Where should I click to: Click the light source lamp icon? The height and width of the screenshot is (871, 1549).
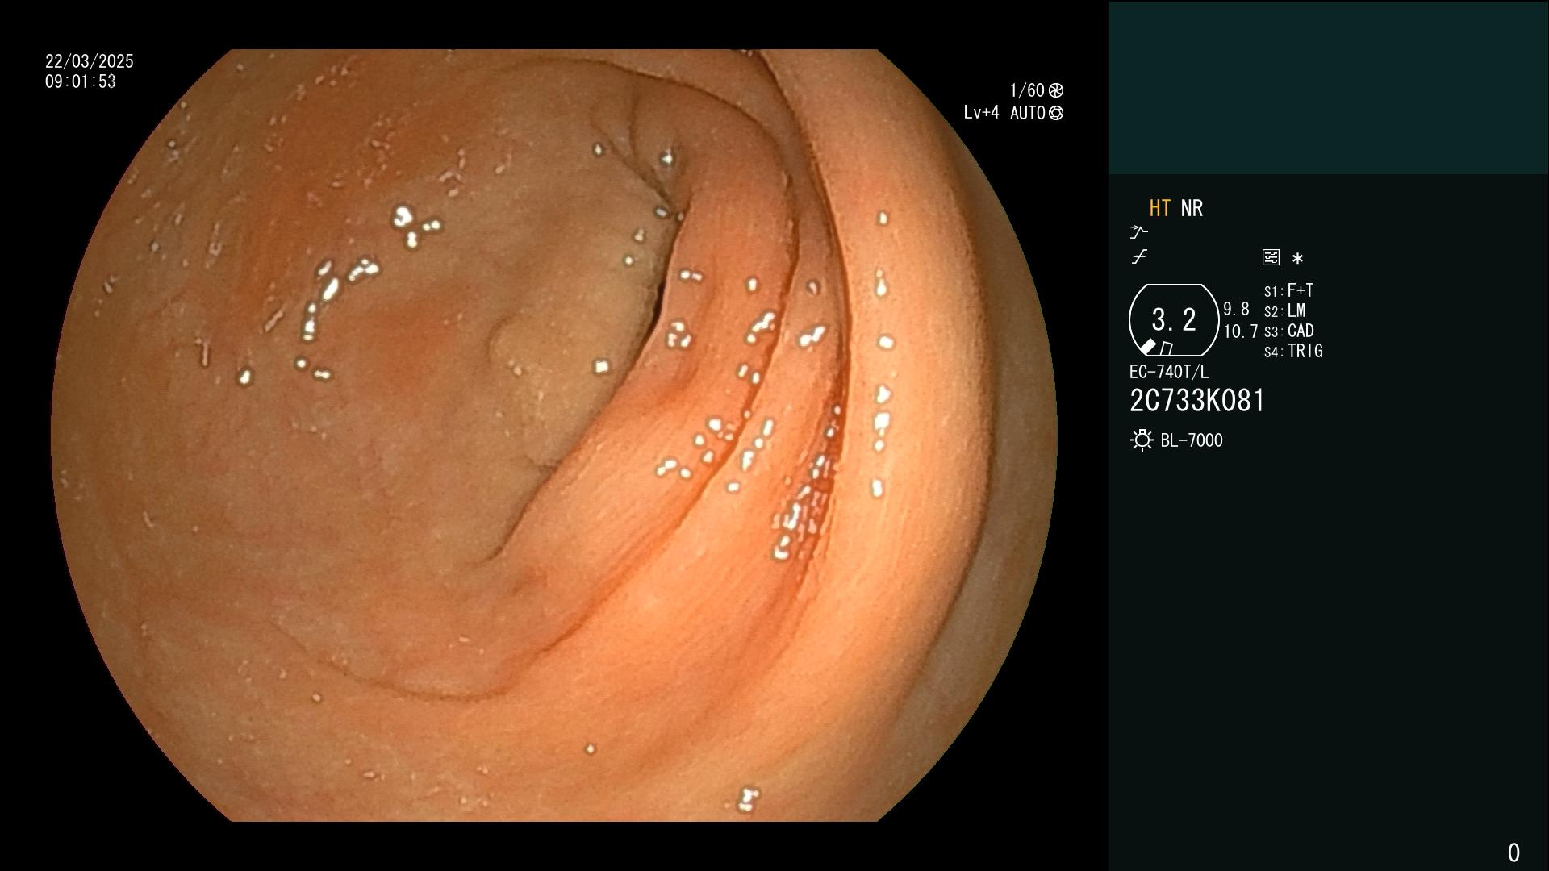[1142, 440]
